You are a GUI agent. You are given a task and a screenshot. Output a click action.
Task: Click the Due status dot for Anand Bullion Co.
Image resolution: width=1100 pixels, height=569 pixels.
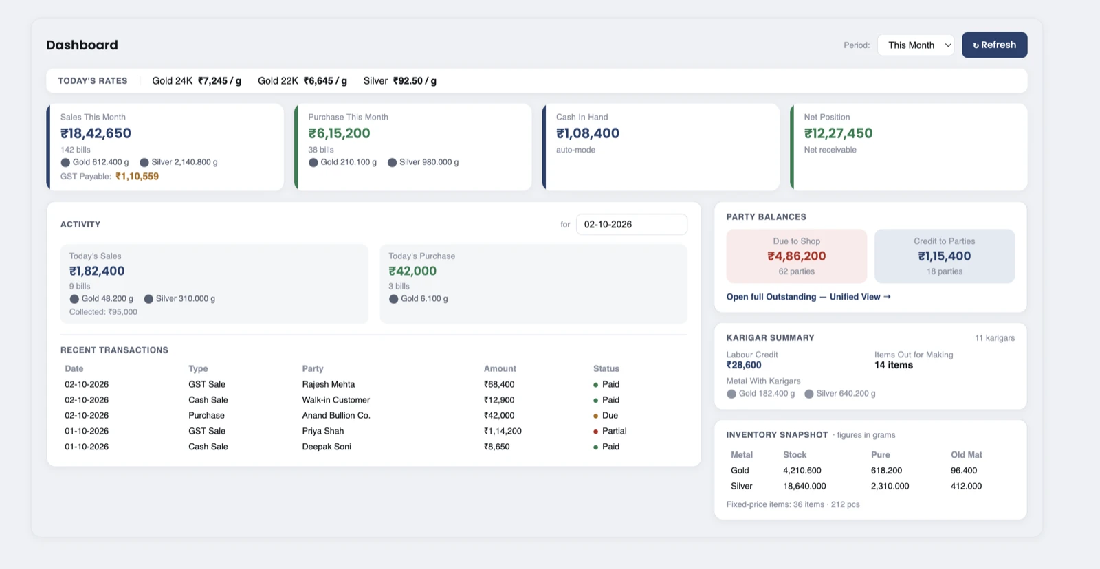point(595,416)
